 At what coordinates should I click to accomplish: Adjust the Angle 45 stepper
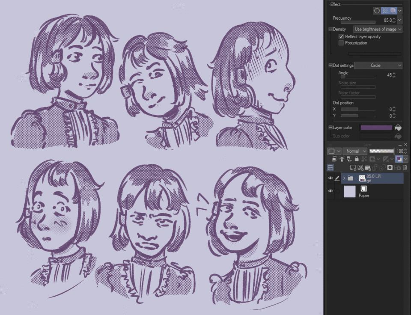coord(394,75)
